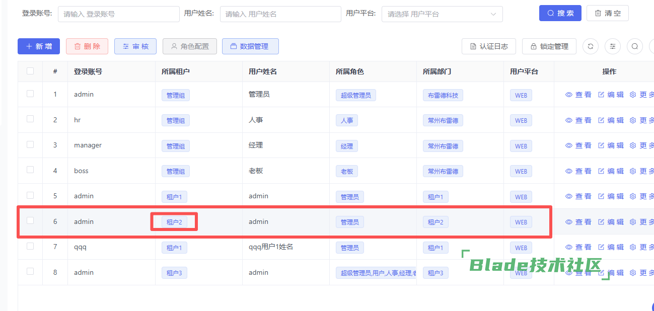View row 6 admin via 查看

pyautogui.click(x=578, y=222)
